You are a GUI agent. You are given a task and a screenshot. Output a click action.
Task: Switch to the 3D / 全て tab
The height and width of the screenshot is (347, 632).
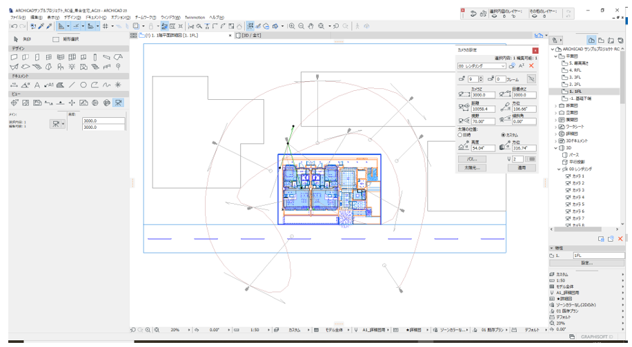pos(248,35)
